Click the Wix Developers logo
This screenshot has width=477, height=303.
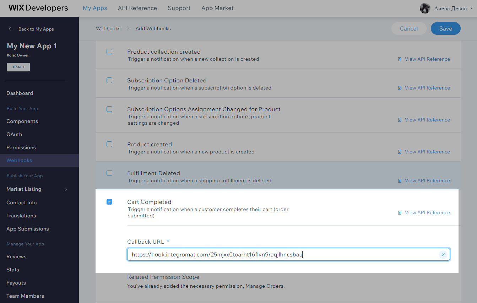(x=38, y=8)
